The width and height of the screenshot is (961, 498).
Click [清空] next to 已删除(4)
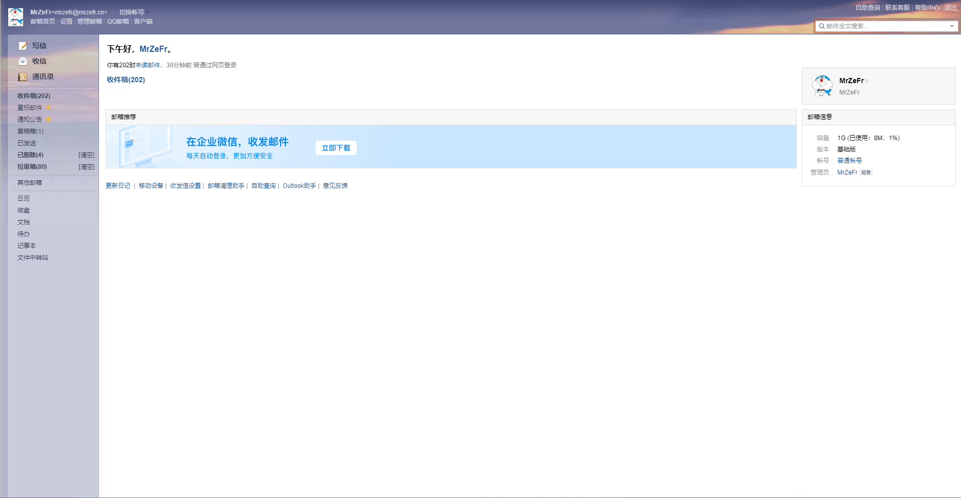point(86,155)
